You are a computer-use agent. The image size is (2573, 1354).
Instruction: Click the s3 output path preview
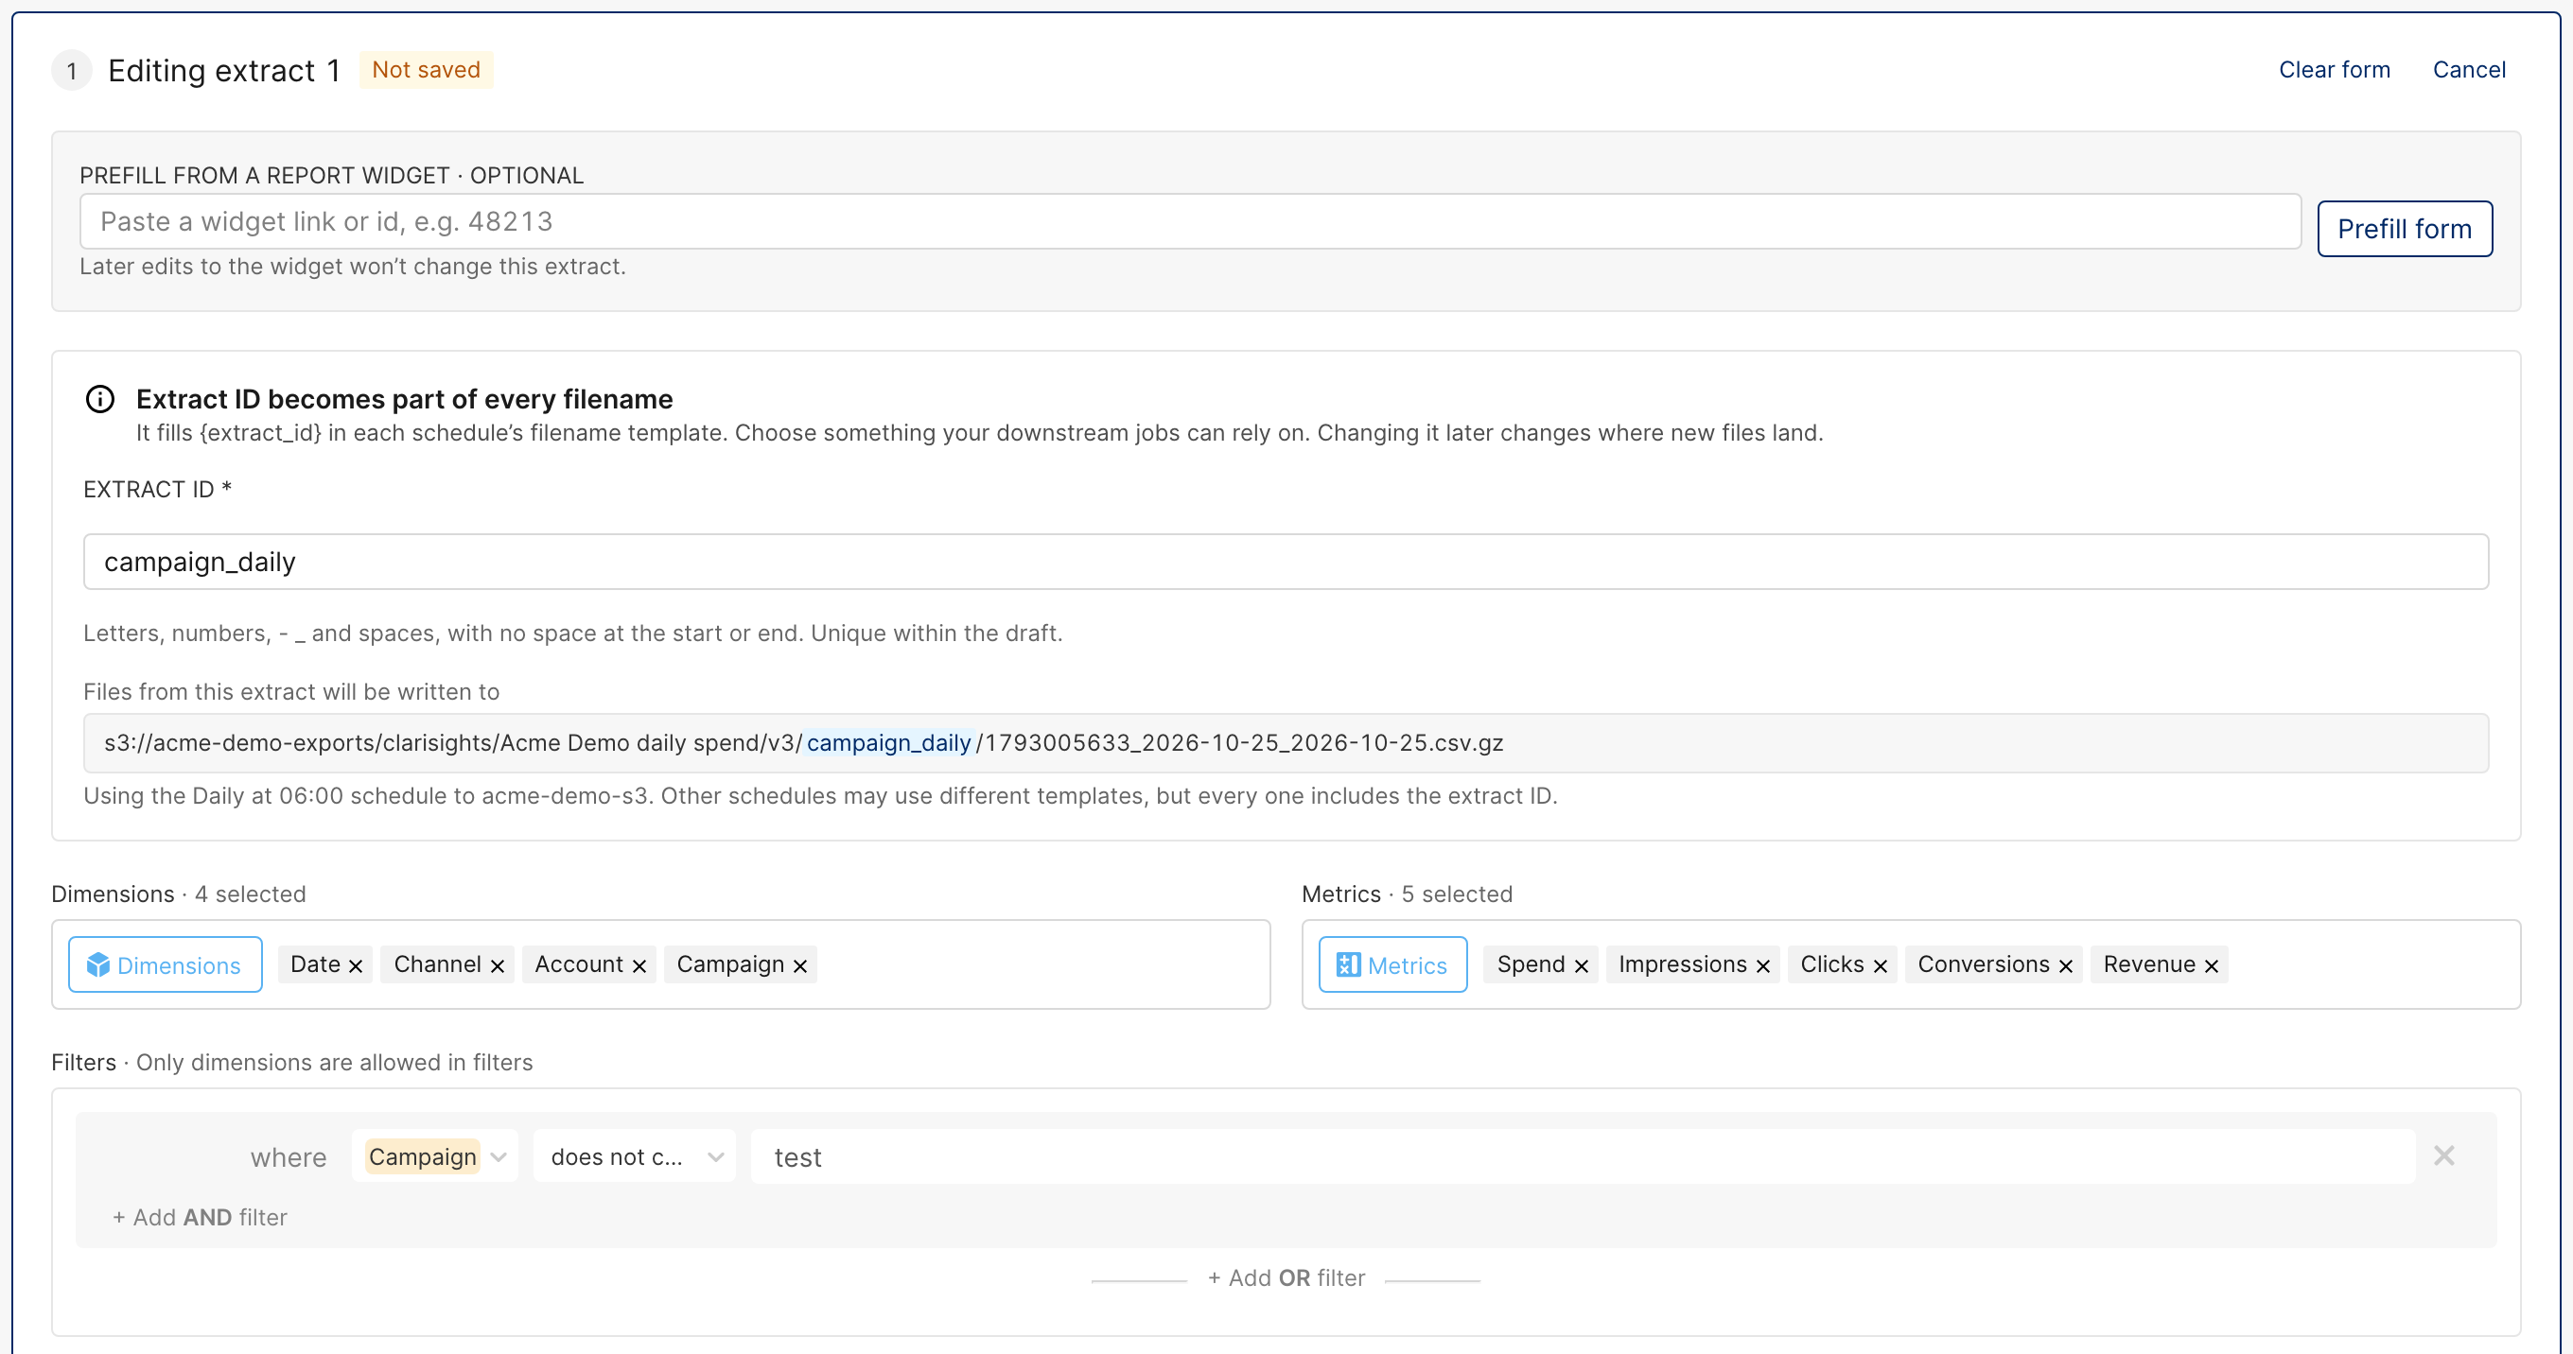pos(1286,743)
